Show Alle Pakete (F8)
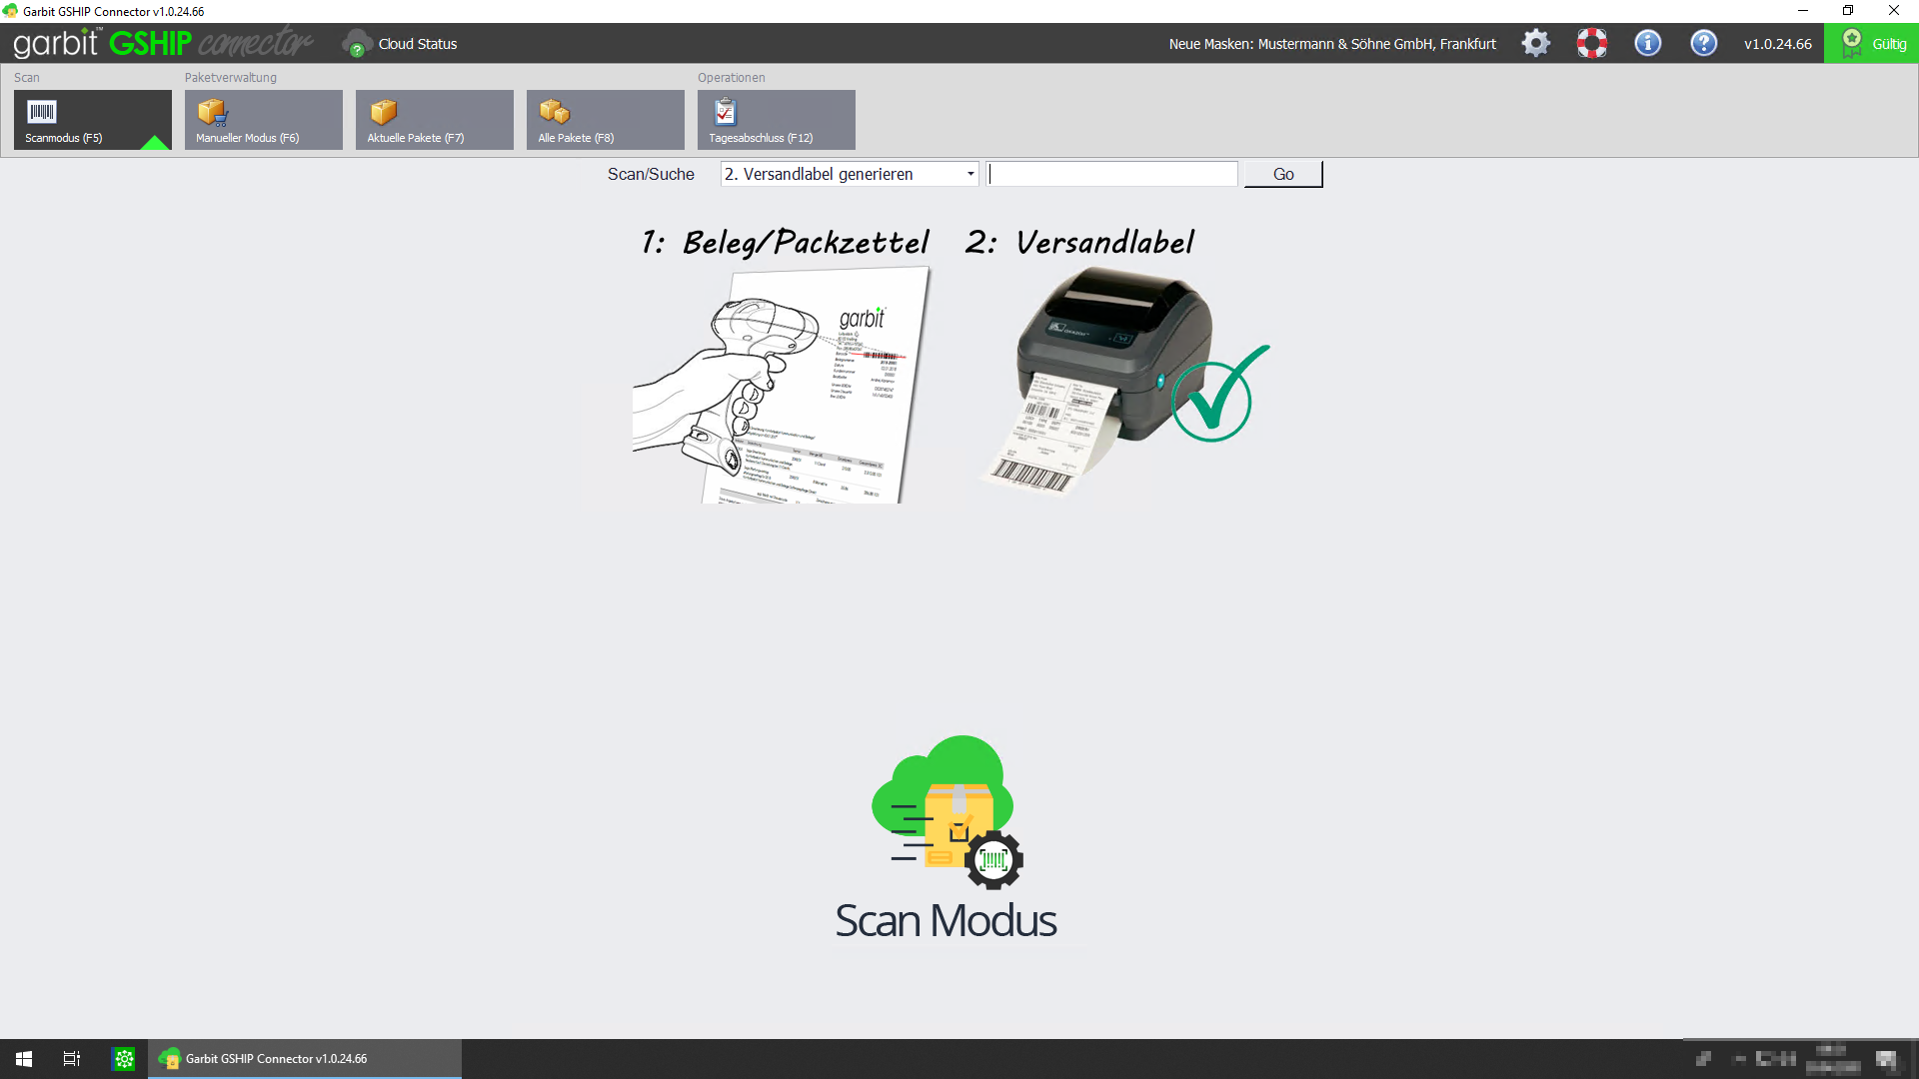 [x=605, y=120]
